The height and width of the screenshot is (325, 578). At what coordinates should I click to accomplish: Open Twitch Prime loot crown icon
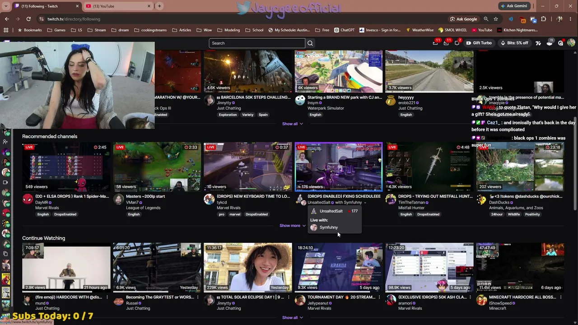(x=436, y=43)
